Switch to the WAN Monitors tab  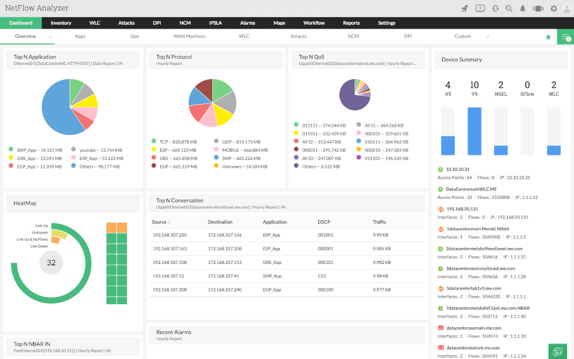point(189,36)
